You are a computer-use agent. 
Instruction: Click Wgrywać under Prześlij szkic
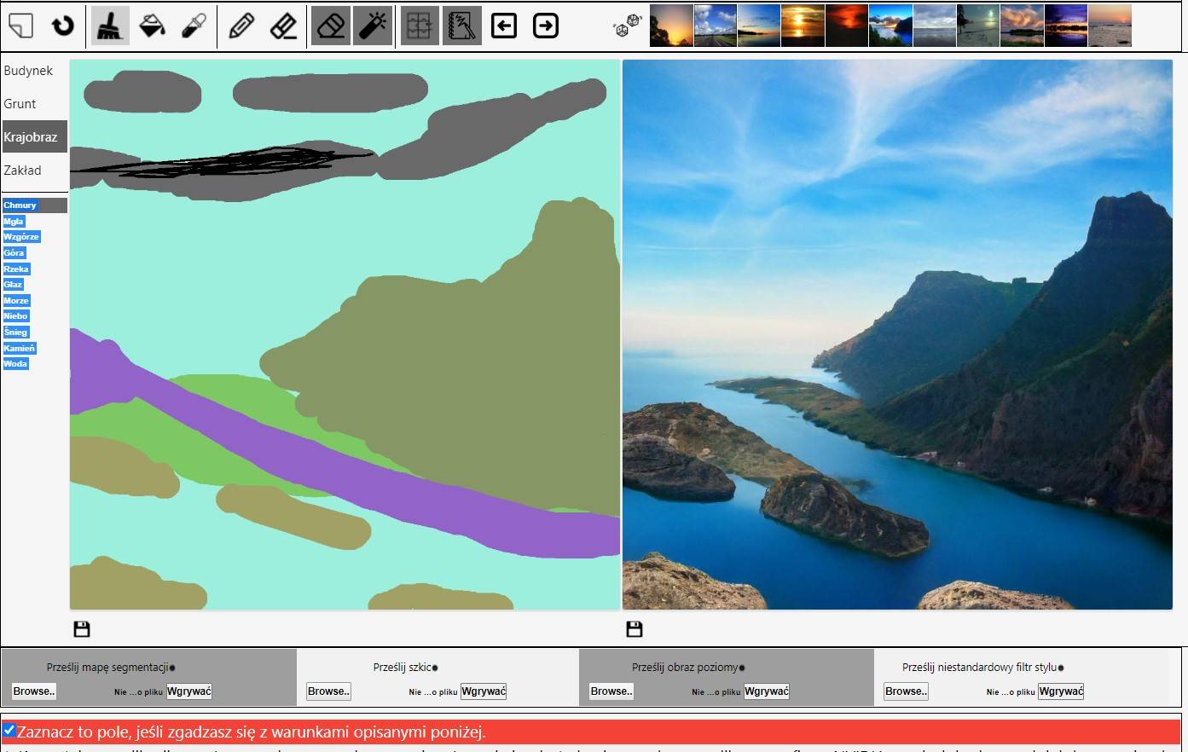(x=483, y=691)
